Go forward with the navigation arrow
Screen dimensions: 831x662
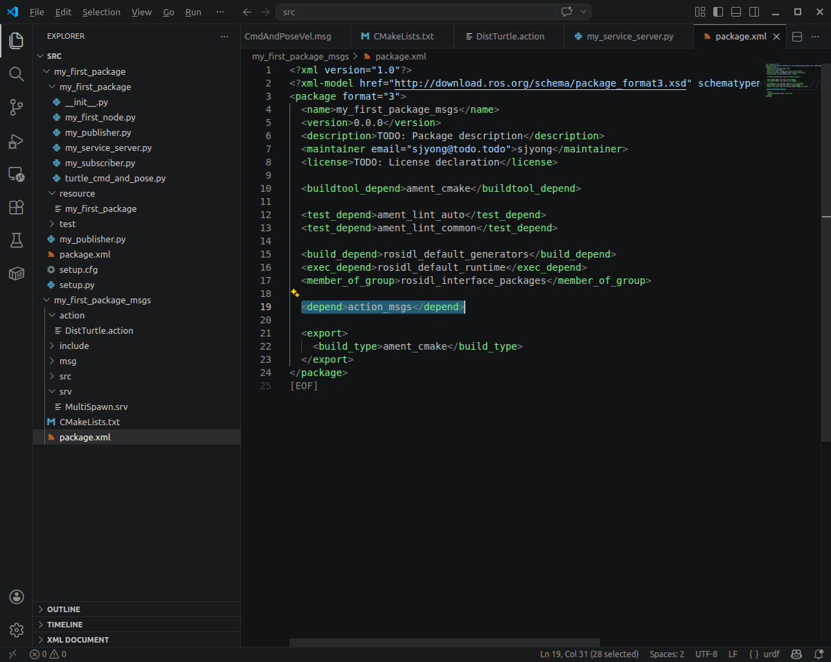coord(266,12)
